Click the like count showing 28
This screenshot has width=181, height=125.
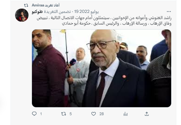[102, 114]
